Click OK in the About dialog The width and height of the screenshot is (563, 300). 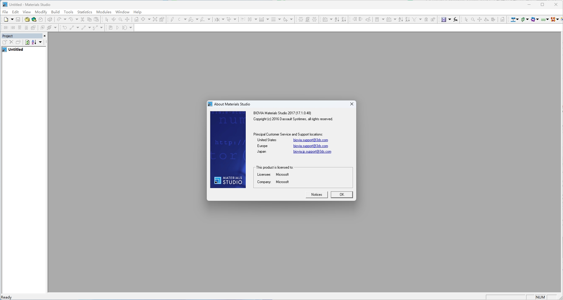tap(342, 195)
